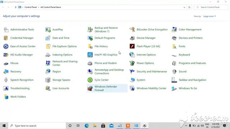Image resolution: width=230 pixels, height=129 pixels.
Task: Open Windows Mobility Center icon
Action: pos(132,89)
